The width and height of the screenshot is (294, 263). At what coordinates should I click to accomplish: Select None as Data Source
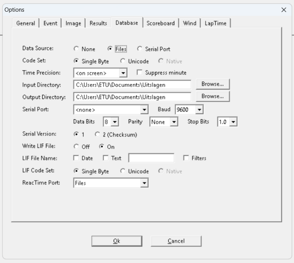76,49
